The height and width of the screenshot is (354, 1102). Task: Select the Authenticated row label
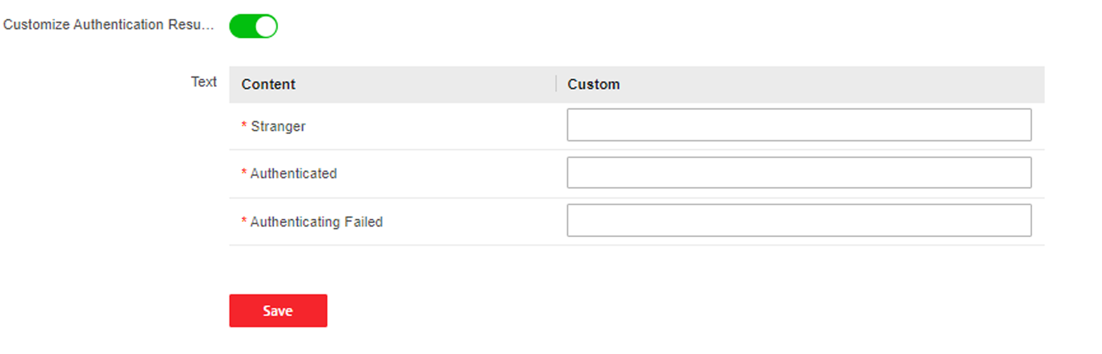[x=294, y=174]
